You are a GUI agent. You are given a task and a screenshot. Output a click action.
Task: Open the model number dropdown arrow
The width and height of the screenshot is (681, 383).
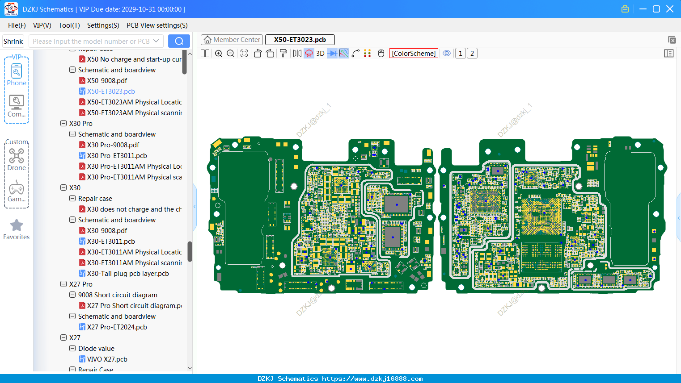point(156,41)
